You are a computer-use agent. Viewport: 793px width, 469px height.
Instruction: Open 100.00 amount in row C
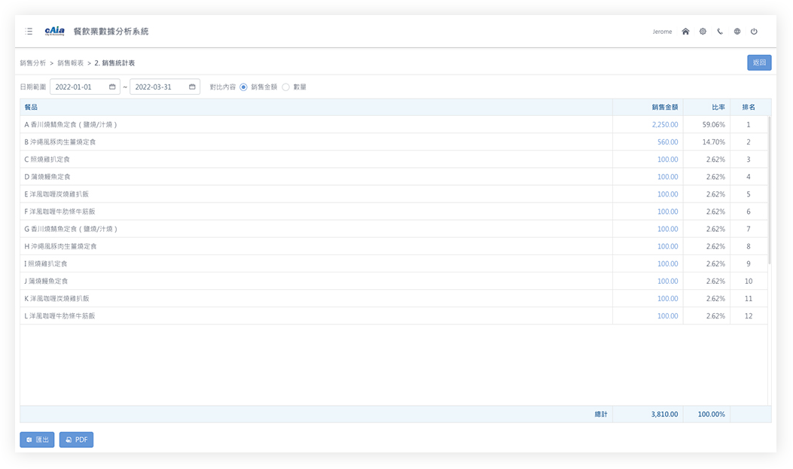(x=667, y=159)
